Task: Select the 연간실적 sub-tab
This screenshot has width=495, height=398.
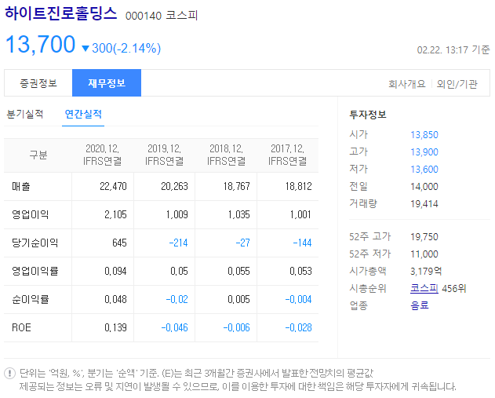Action: coord(83,114)
